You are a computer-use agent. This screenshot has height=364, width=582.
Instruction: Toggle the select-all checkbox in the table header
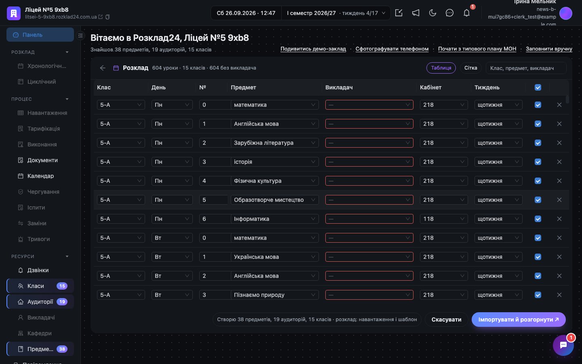538,87
